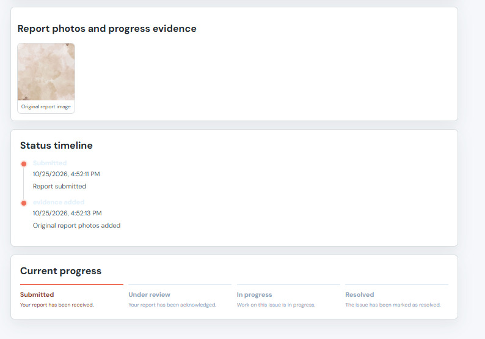Select the 'Report photos and progress evidence' heading
485x339 pixels.
[x=107, y=29]
